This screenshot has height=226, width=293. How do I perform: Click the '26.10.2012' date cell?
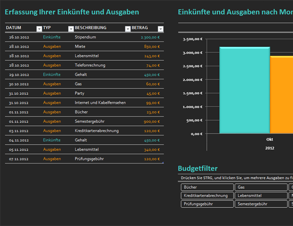(19, 37)
